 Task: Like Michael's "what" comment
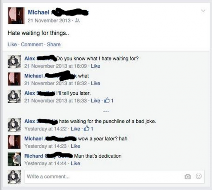(96, 83)
